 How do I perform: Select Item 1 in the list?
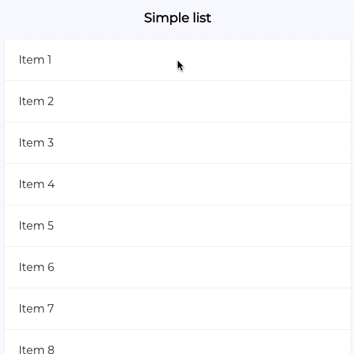click(178, 60)
